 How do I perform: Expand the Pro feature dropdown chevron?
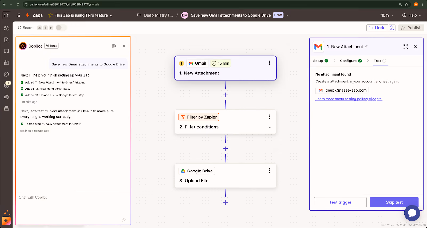pyautogui.click(x=111, y=15)
